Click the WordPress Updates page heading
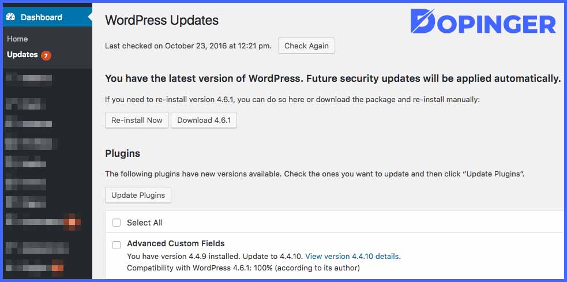This screenshot has width=567, height=282. pyautogui.click(x=162, y=20)
